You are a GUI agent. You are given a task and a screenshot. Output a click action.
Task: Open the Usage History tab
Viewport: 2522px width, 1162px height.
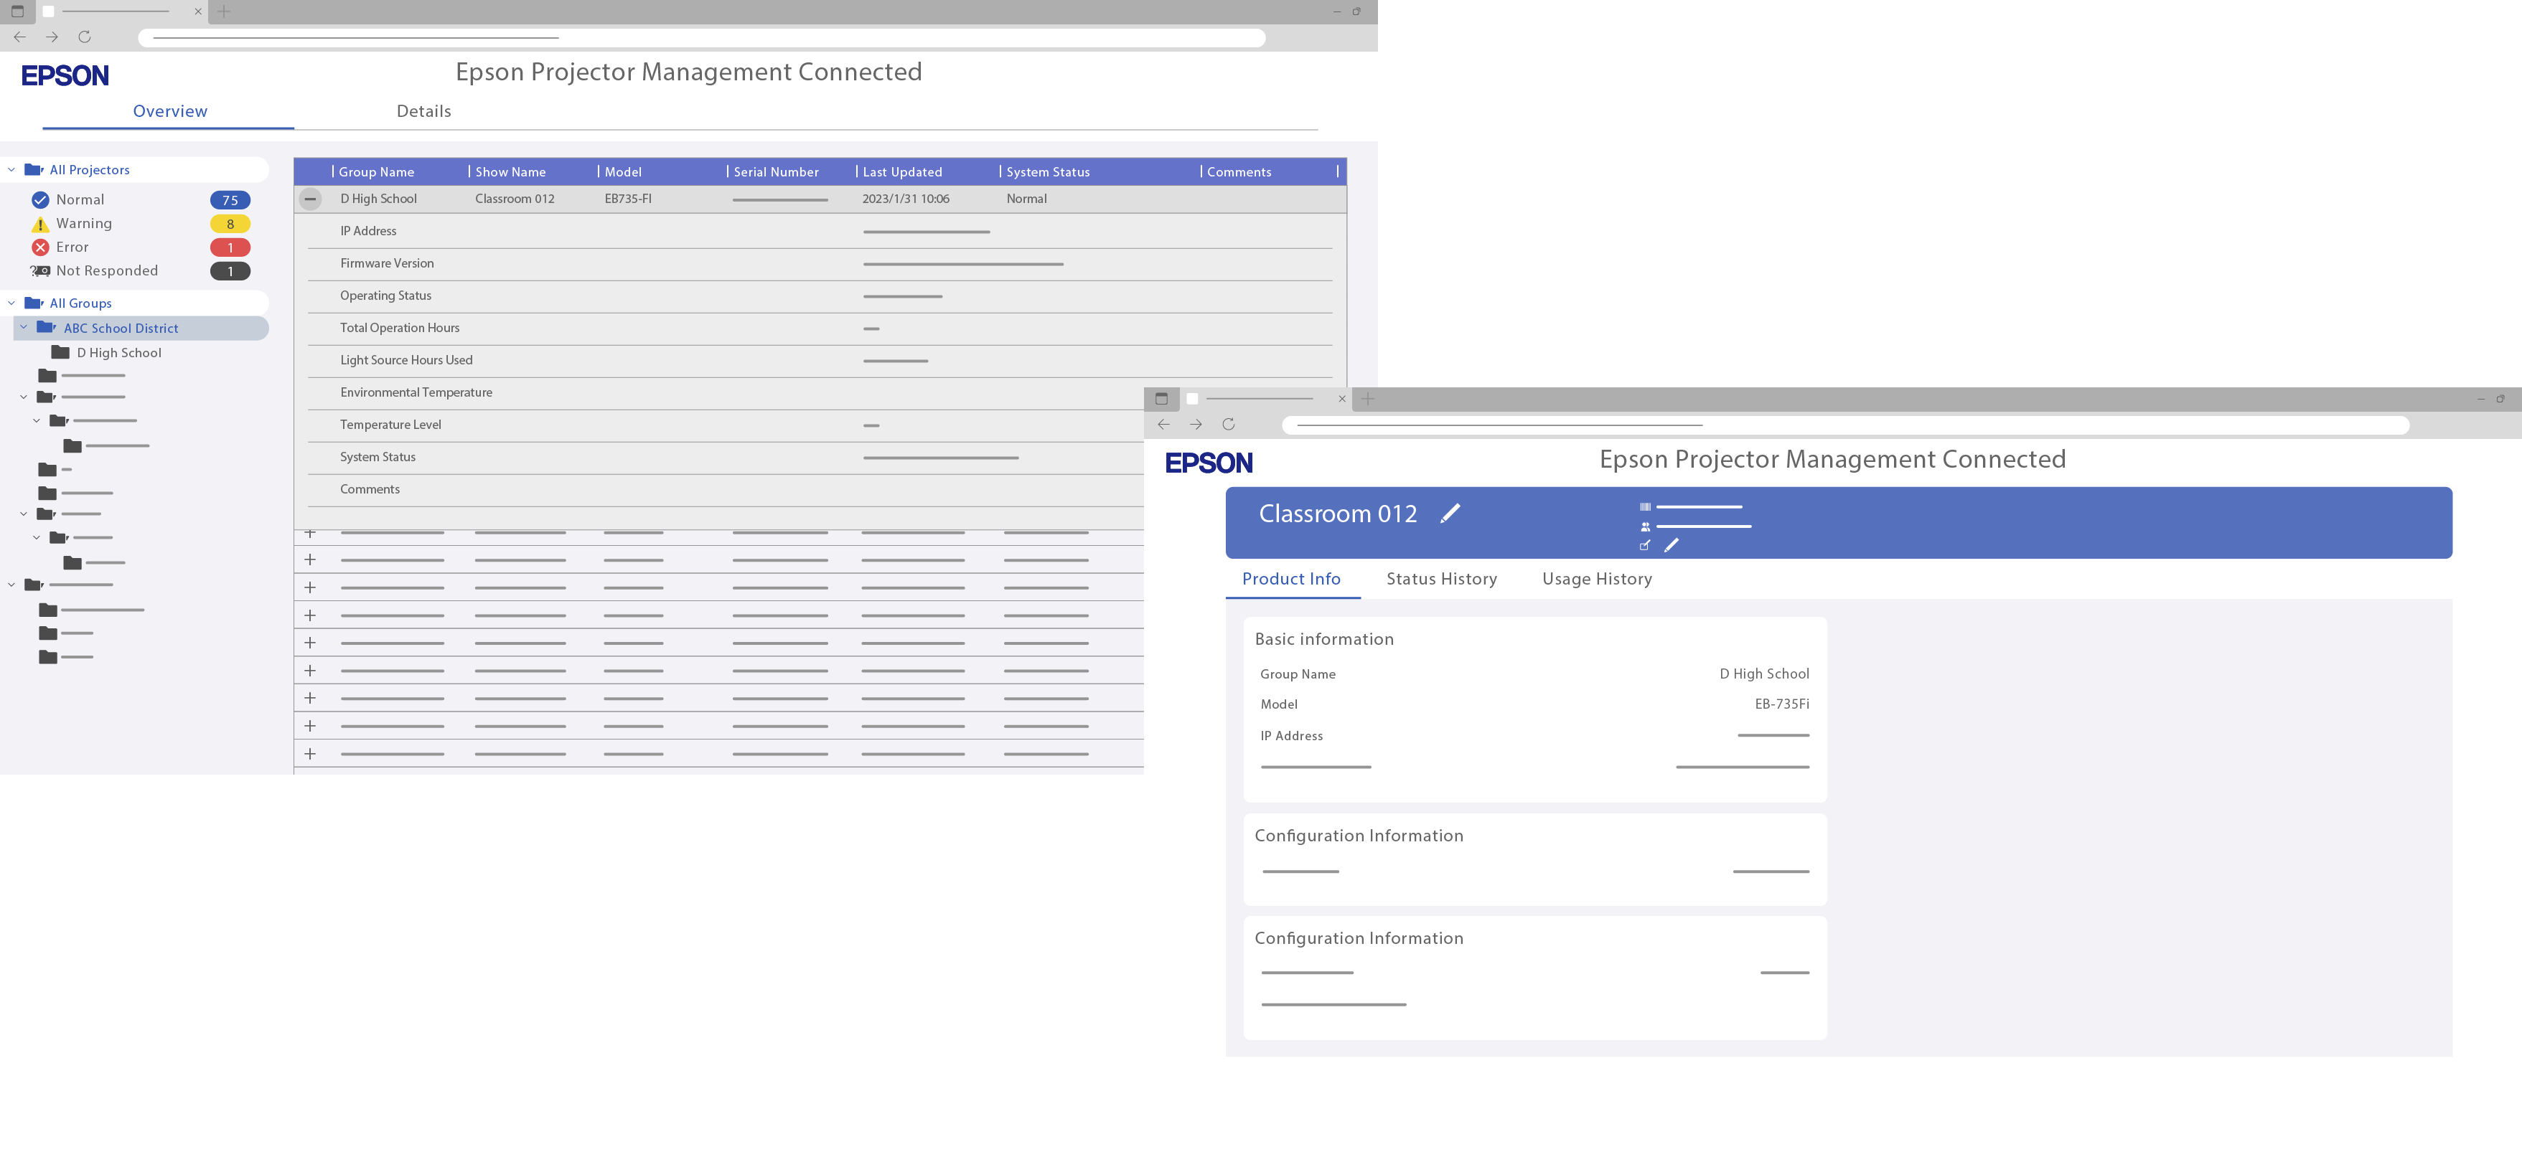pos(1596,579)
